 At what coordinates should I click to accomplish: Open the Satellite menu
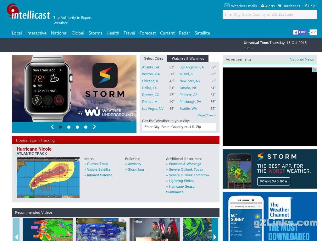tap(202, 33)
